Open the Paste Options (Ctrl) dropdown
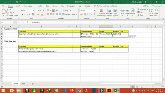This screenshot has width=165, height=93. [x=132, y=37]
